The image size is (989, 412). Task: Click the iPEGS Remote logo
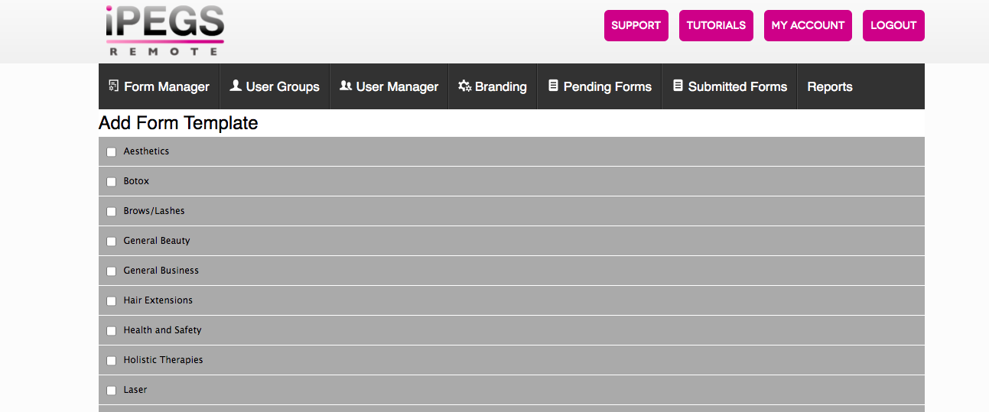[x=165, y=31]
